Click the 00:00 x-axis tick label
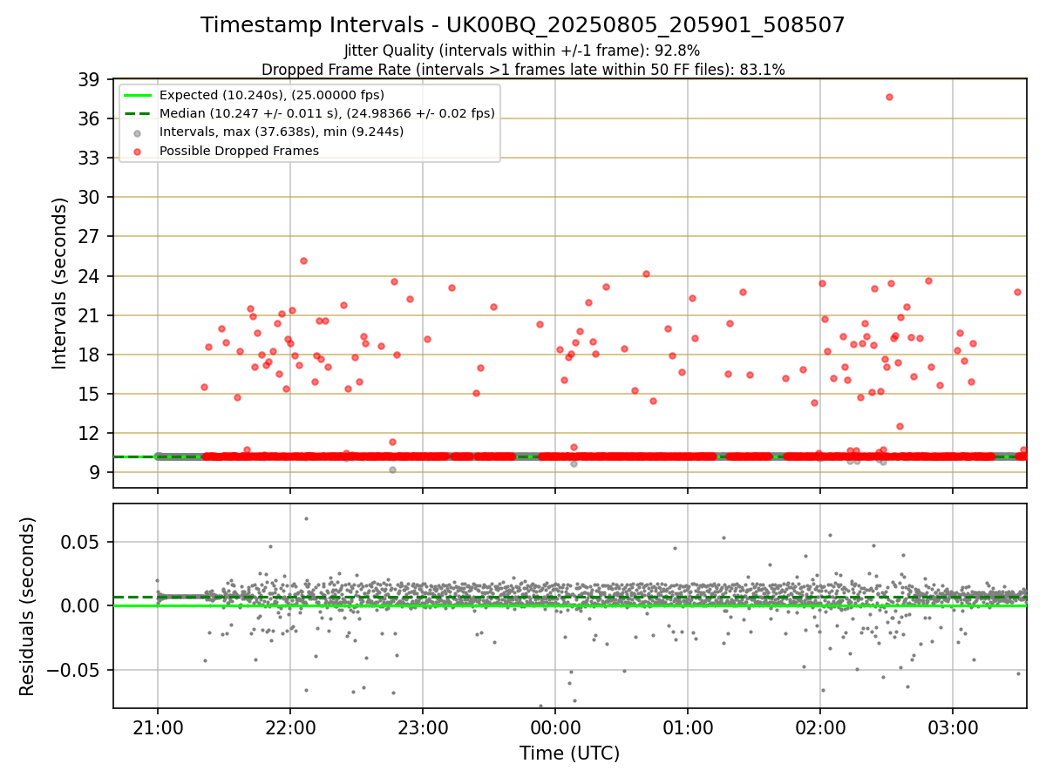 click(555, 727)
